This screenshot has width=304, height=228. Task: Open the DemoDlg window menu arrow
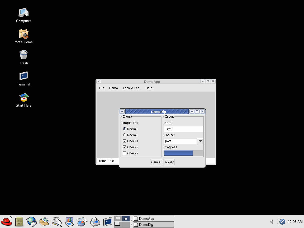pos(122,112)
